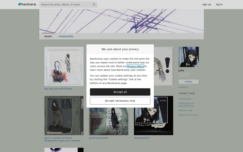Open Streaming and Download help
243x152 pixels.
click(x=186, y=105)
